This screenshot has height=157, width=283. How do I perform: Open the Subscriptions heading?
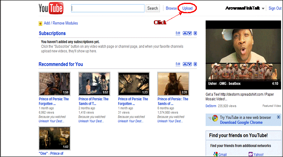52,33
